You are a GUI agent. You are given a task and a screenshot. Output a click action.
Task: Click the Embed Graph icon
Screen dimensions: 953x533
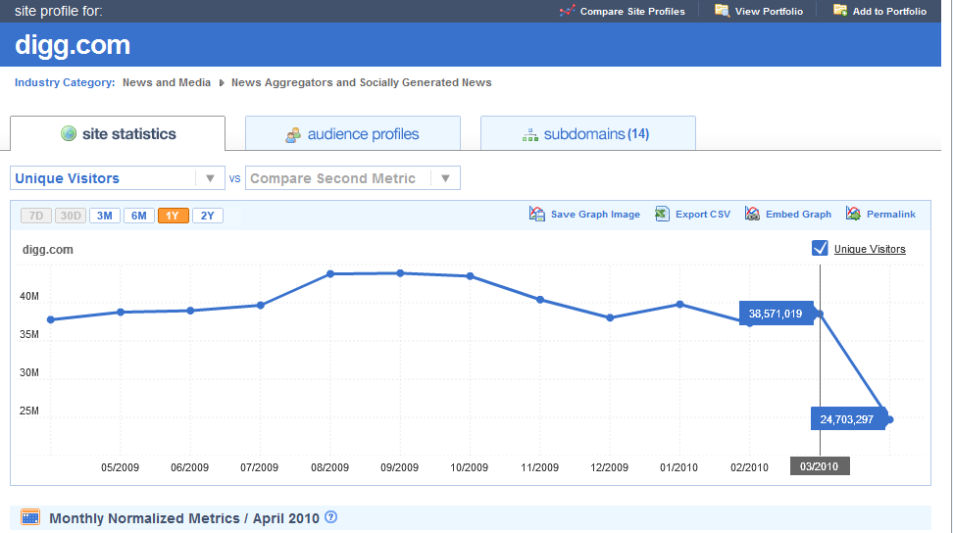click(x=752, y=214)
